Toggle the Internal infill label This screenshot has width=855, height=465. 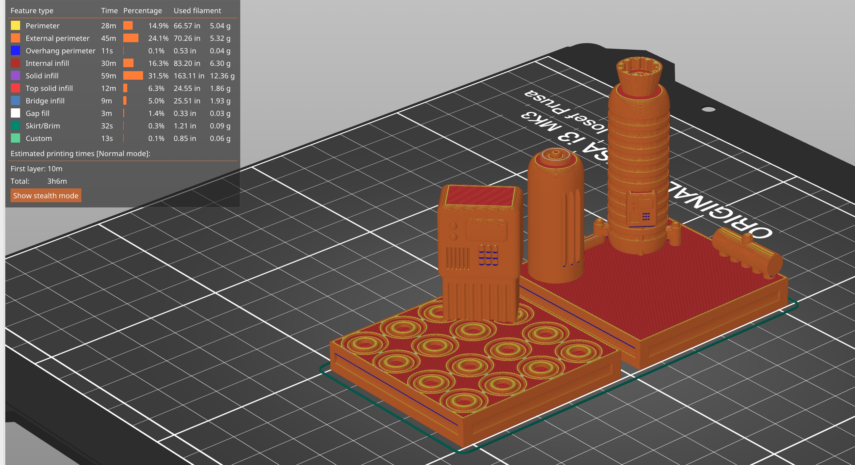[47, 63]
